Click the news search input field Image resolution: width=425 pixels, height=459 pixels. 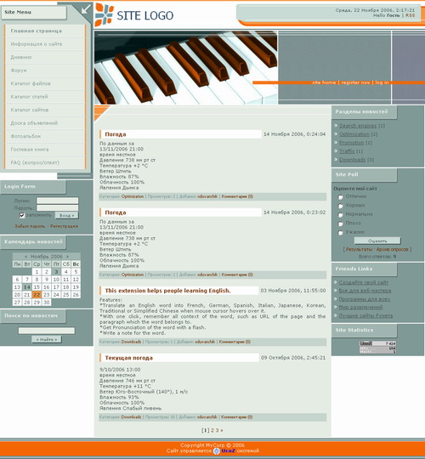point(47,331)
